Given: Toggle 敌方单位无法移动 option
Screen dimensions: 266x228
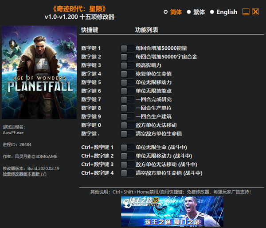Looking at the screenshot, I should click(x=127, y=125).
